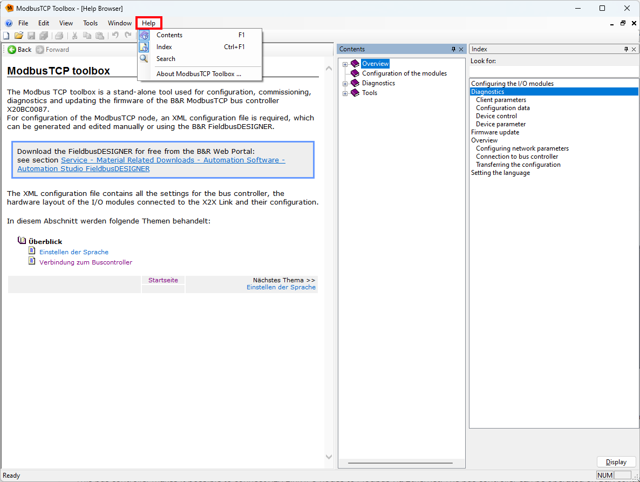This screenshot has width=640, height=482.
Task: Close the Index panel
Action: tap(634, 49)
